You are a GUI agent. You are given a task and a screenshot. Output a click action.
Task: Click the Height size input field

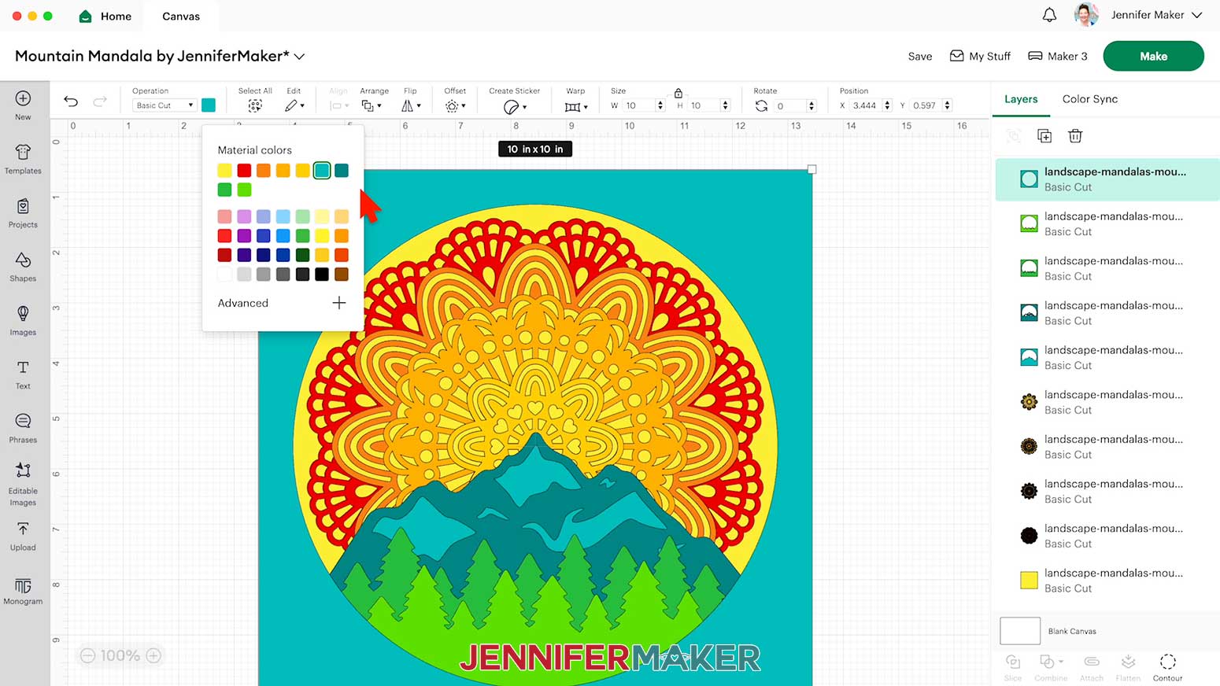[704, 105]
